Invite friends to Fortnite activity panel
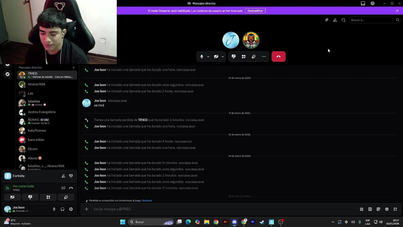This screenshot has width=403, height=227. 63,176
